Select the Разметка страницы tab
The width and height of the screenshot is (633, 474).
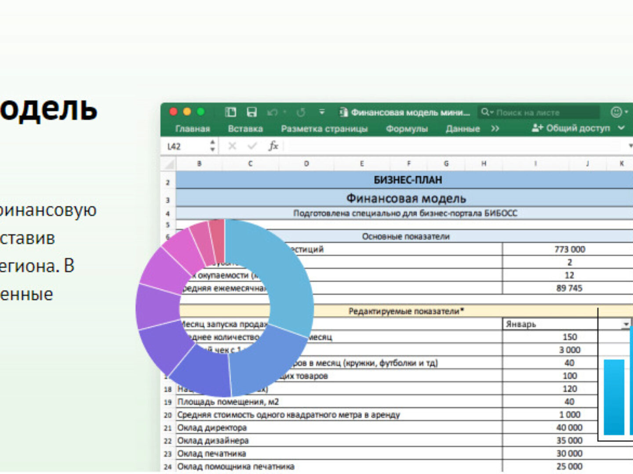324,129
